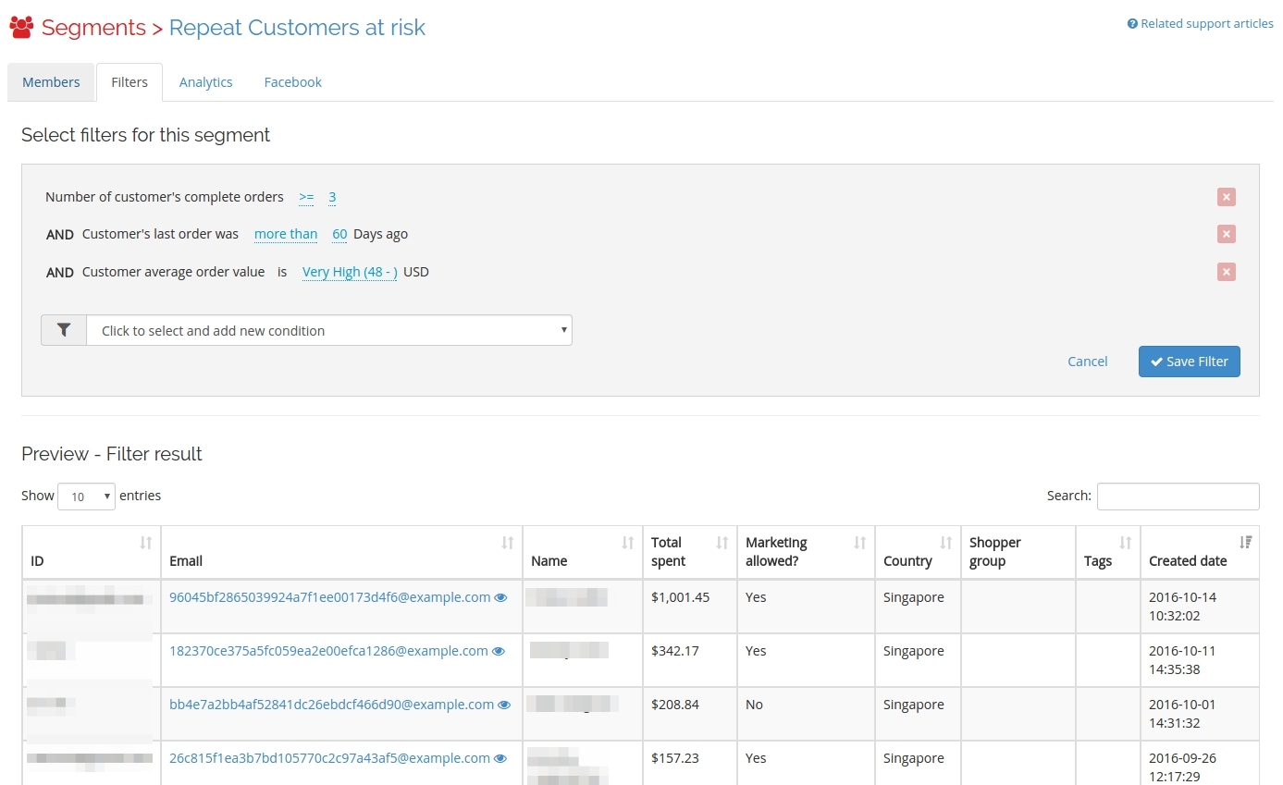The image size is (1283, 785).
Task: Open the Show entries dropdown set to 10
Action: coord(86,496)
